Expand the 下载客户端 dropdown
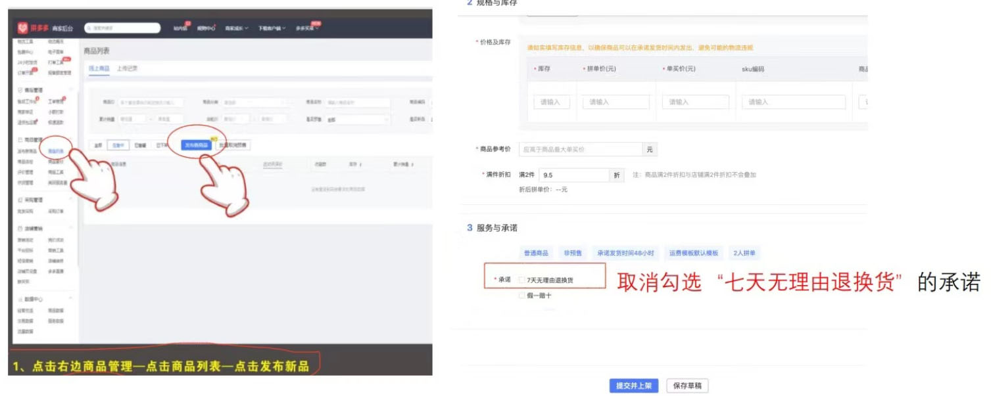Image resolution: width=991 pixels, height=404 pixels. tap(270, 28)
